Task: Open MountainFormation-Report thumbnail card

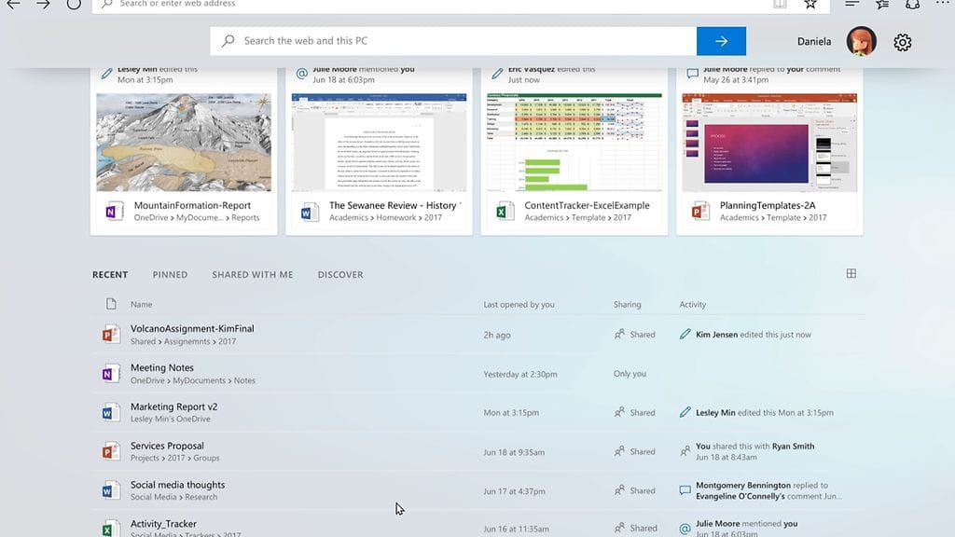Action: click(184, 142)
